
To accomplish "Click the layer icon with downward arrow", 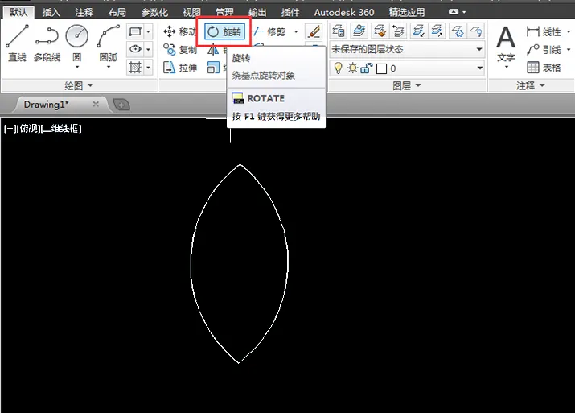I will click(418, 31).
